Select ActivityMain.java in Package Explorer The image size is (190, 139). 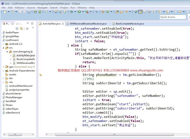click(x=26, y=55)
